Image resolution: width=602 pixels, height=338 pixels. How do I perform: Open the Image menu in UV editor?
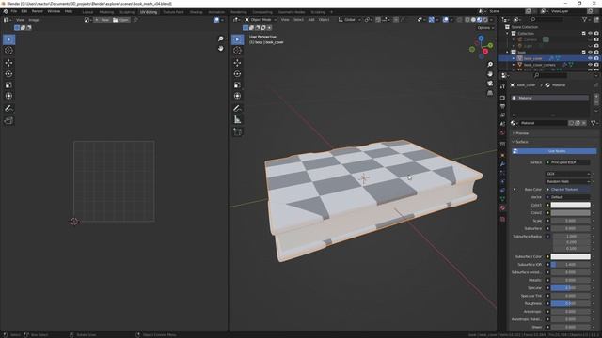(34, 20)
